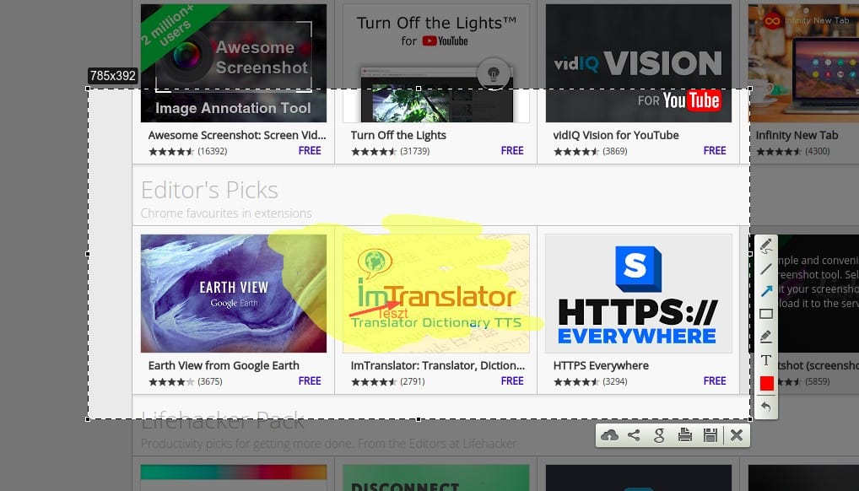Open the vidIQ Vision thumbnail
The width and height of the screenshot is (859, 491).
(x=638, y=63)
